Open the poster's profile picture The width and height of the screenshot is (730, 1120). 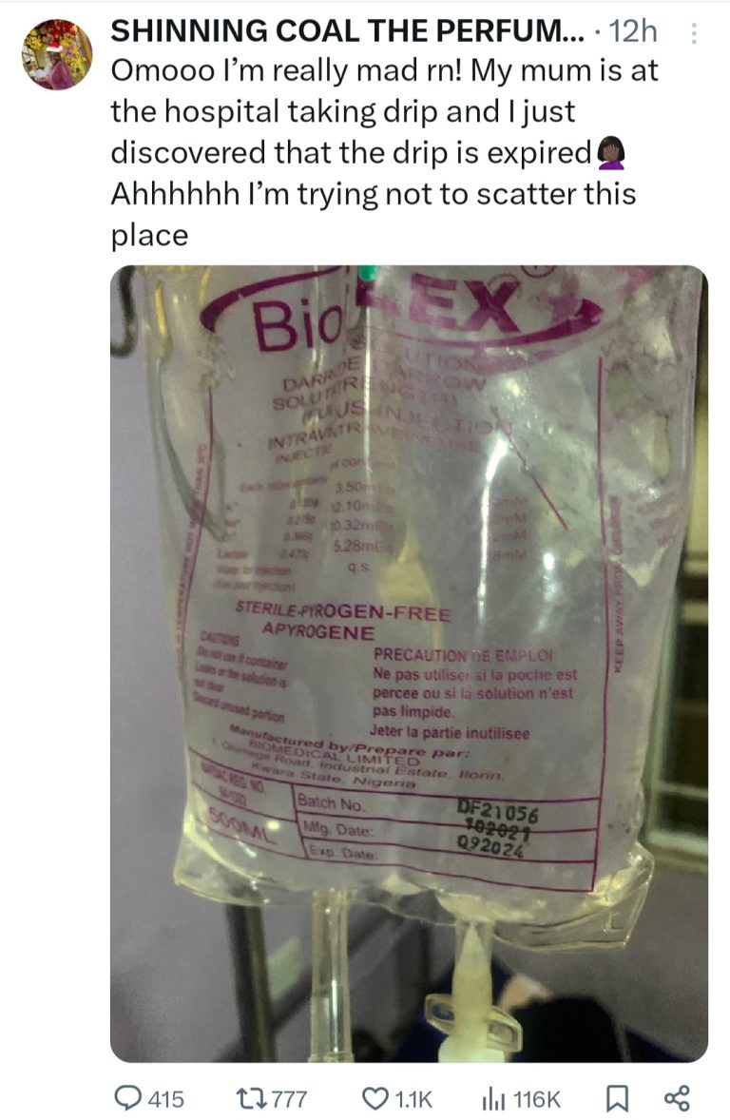tap(57, 55)
